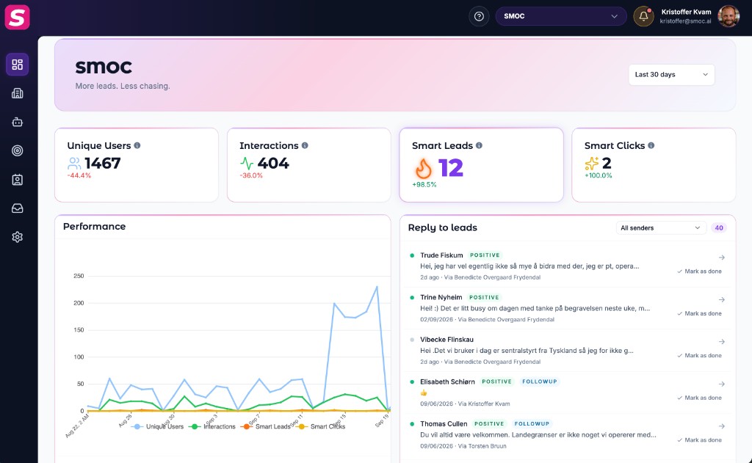The height and width of the screenshot is (463, 752).
Task: Click FOLLOWUP tag on Thomas Cullen
Action: point(532,423)
